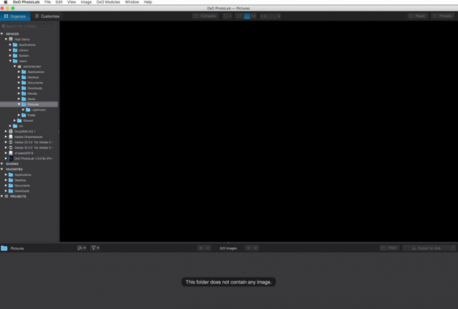Open the Presets button
This screenshot has height=309, width=458.
442,16
